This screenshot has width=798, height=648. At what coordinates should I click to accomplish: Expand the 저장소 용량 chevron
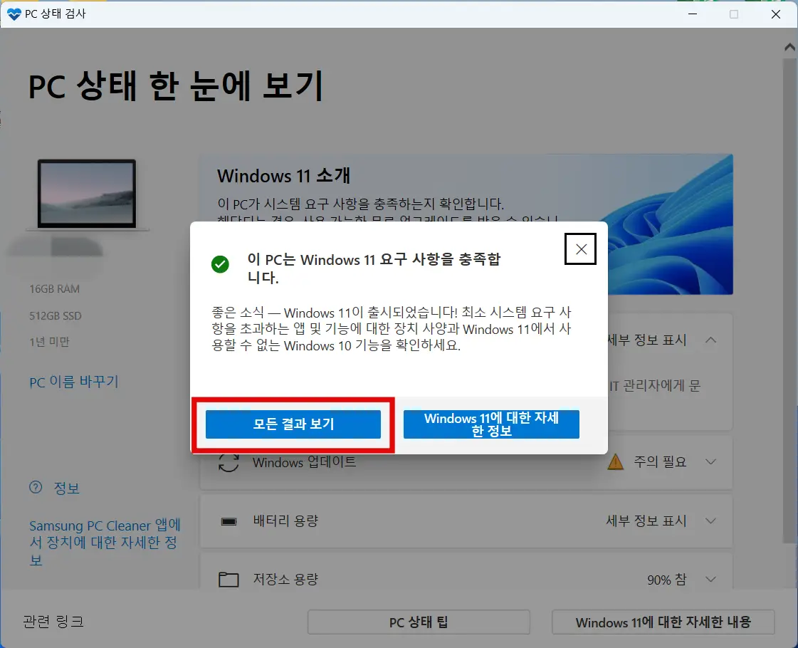point(711,579)
